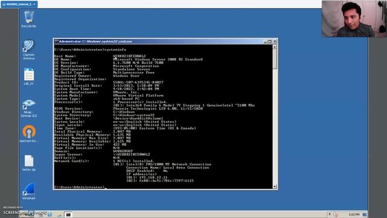Screen dimensions: 387x218
Task: Click the bottom command prompt C:\Users\Administrator>
Action: coord(79,187)
